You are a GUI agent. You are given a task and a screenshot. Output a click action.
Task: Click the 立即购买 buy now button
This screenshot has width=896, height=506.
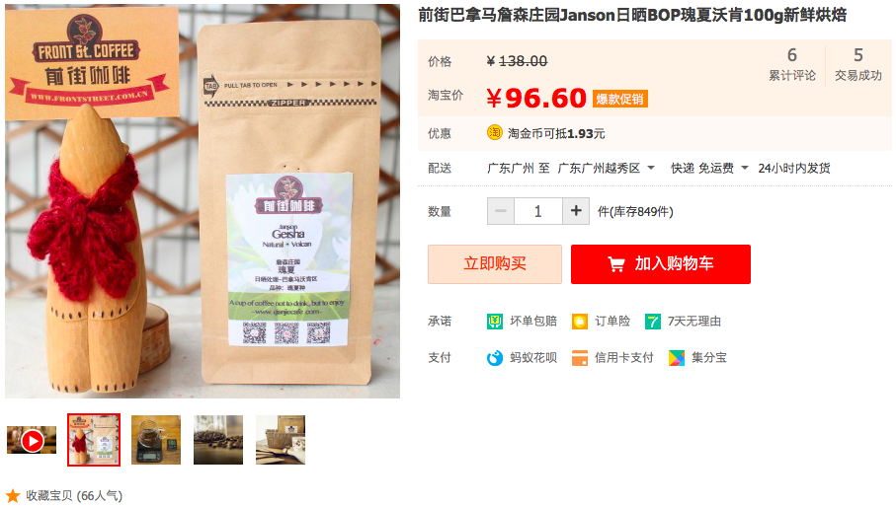[495, 264]
